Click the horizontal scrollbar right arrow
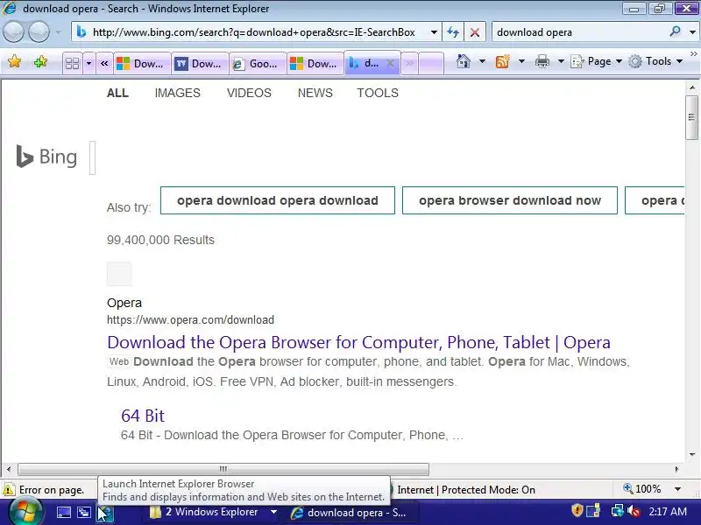The height and width of the screenshot is (525, 701). 676,469
